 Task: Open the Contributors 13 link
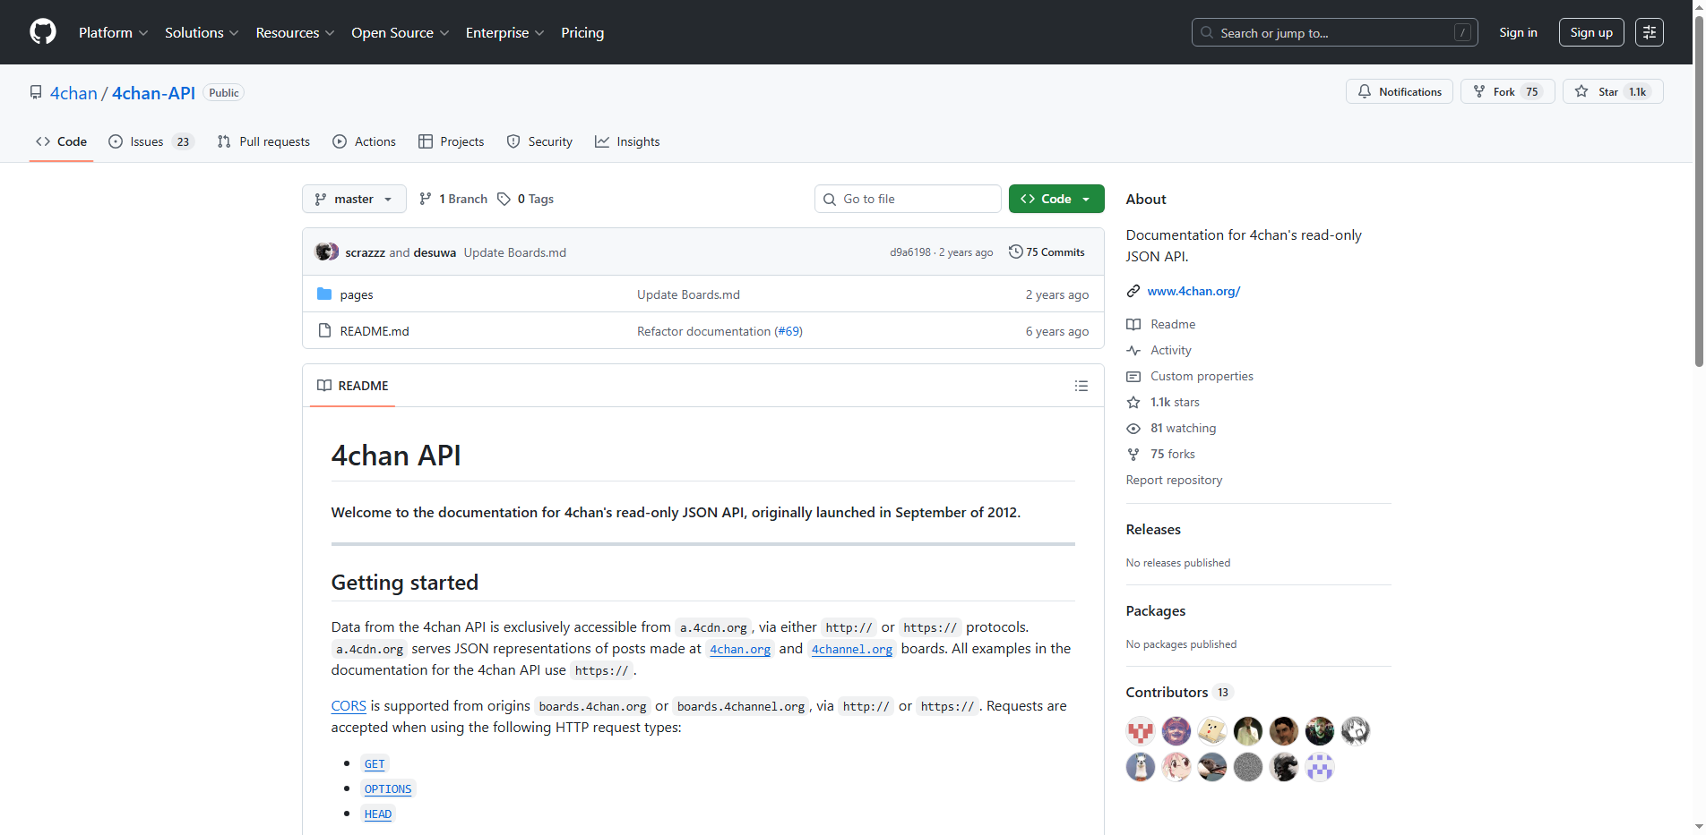[1179, 693]
